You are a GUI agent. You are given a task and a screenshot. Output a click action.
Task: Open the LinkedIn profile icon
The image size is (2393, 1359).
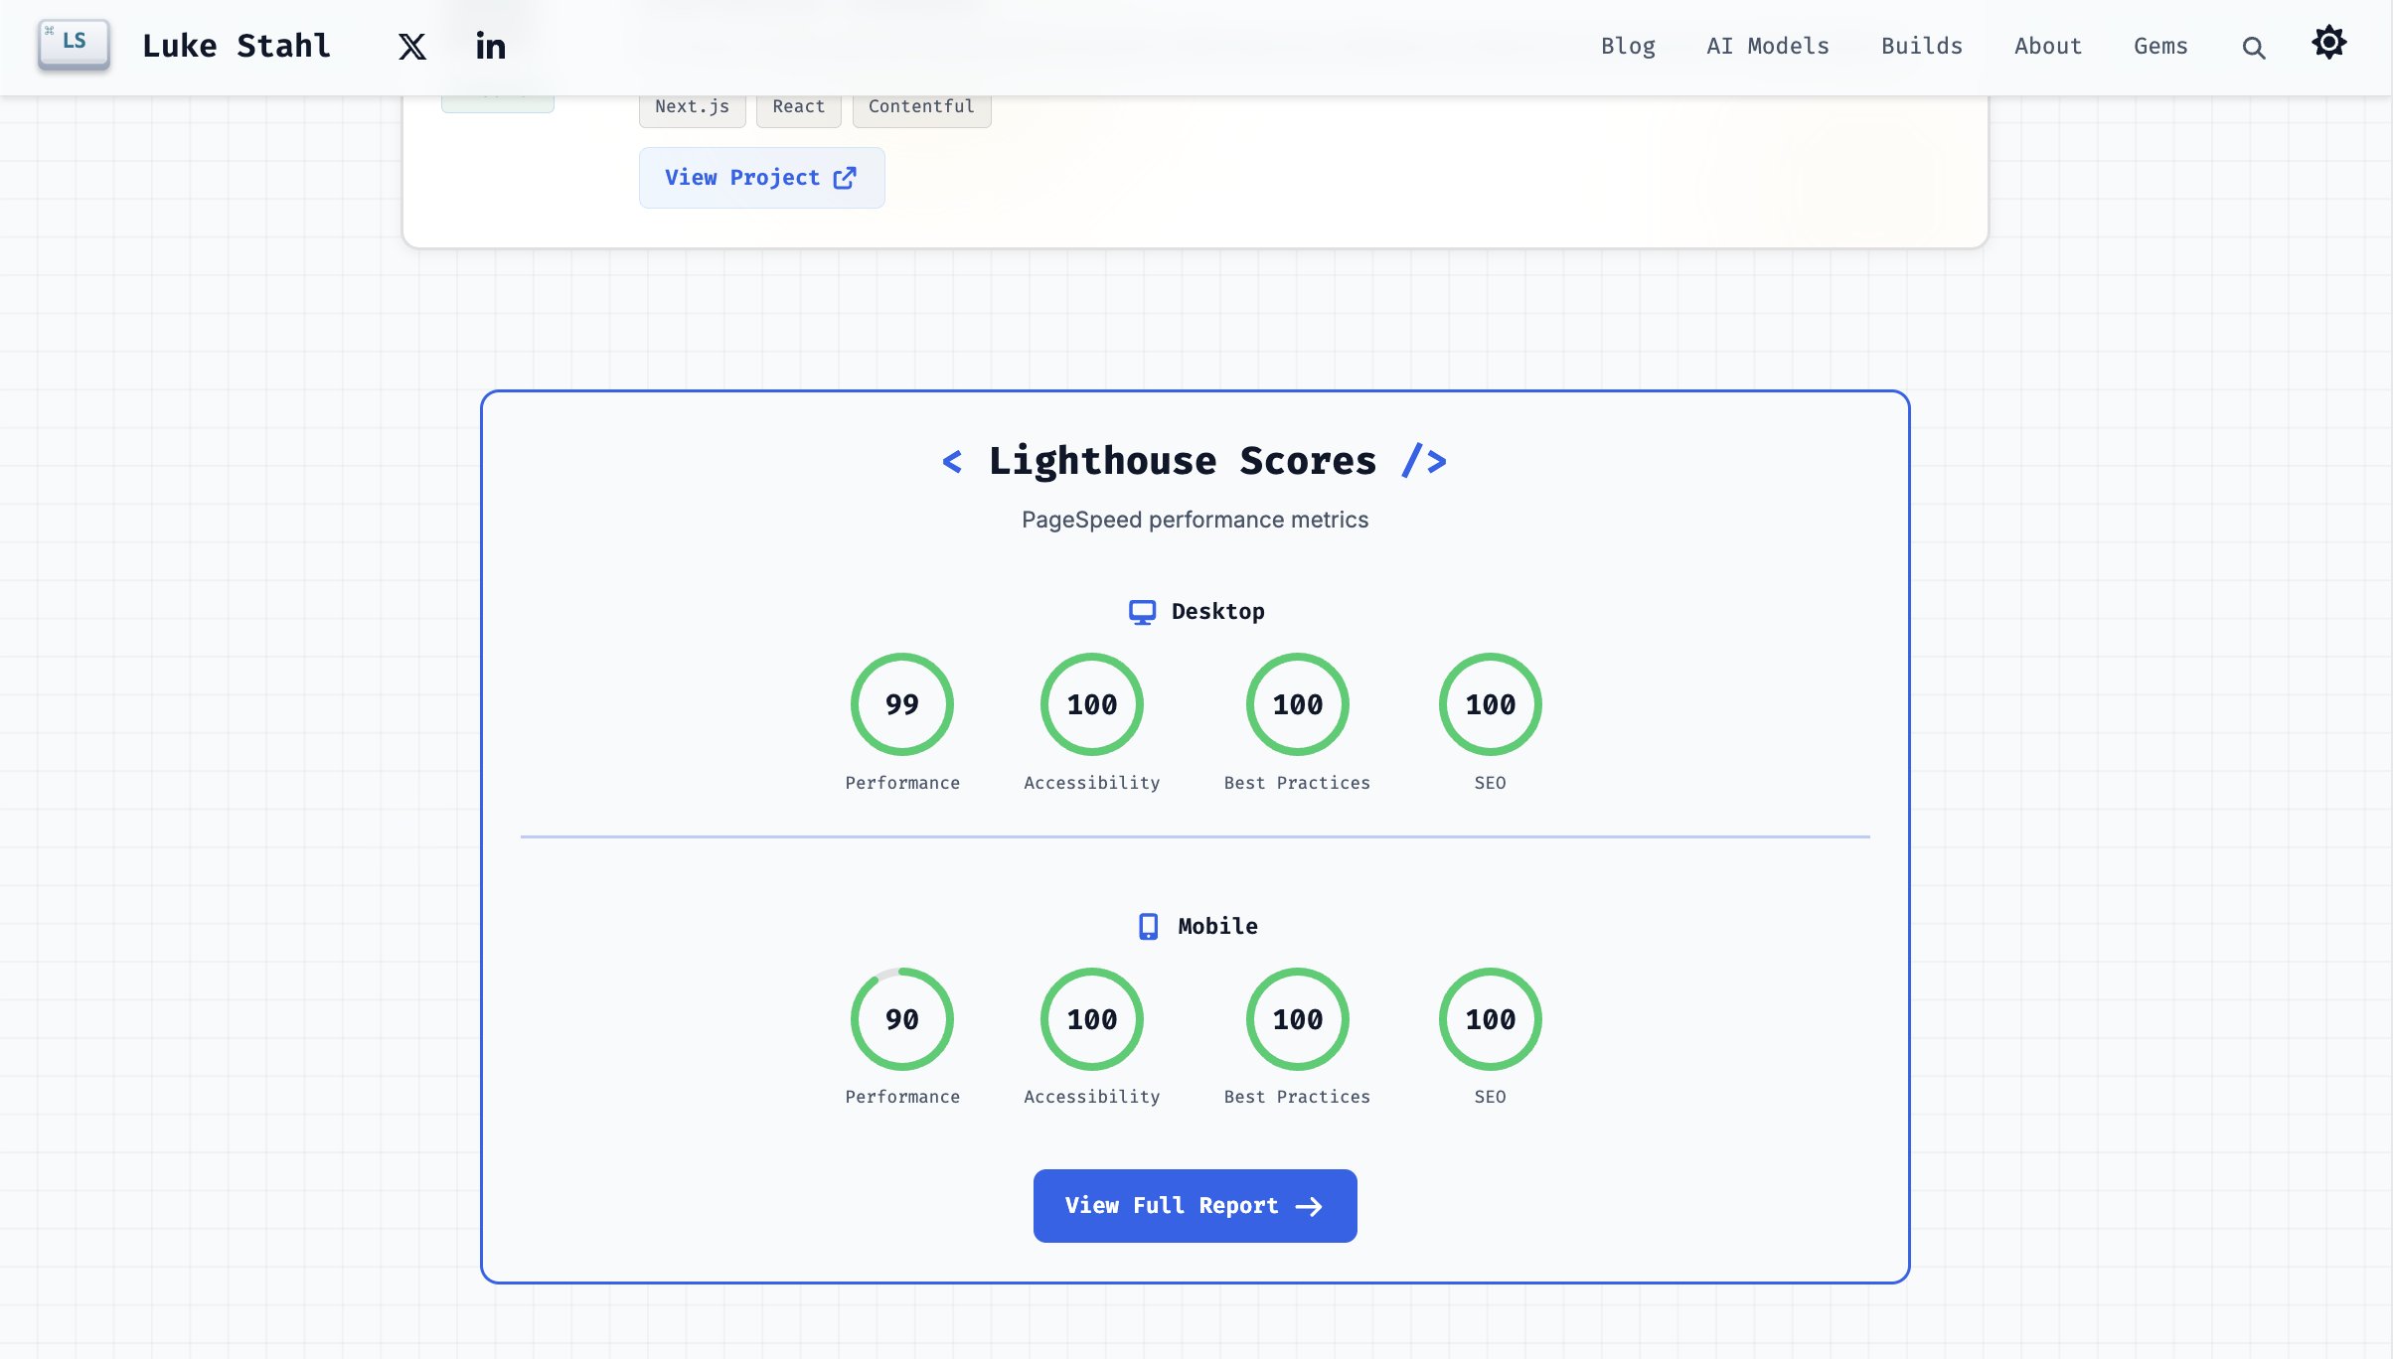(490, 46)
